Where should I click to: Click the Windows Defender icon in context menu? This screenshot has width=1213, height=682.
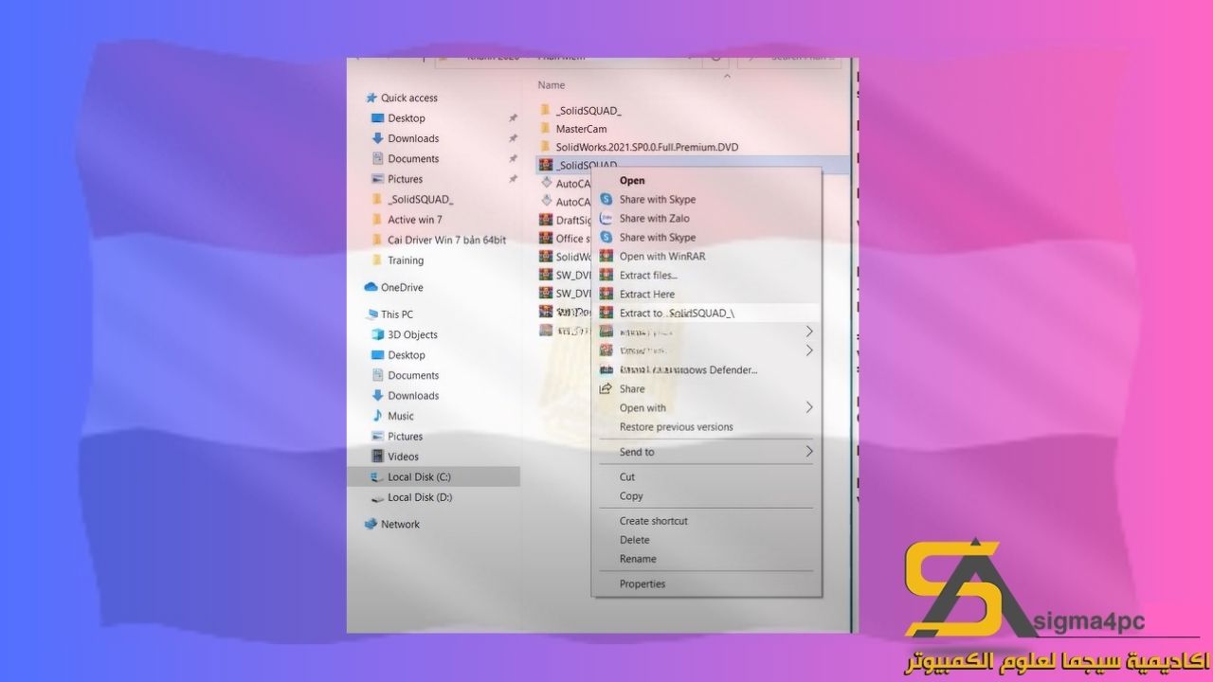pyautogui.click(x=606, y=370)
